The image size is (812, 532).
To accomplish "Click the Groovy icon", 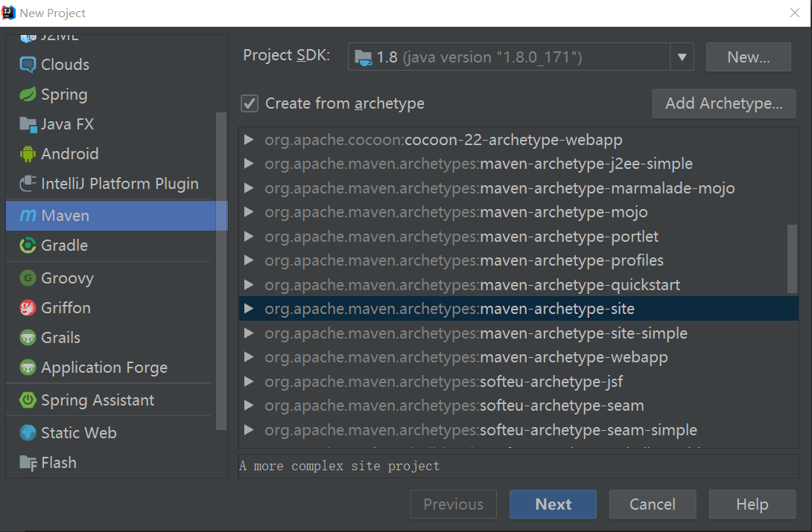I will (x=28, y=278).
